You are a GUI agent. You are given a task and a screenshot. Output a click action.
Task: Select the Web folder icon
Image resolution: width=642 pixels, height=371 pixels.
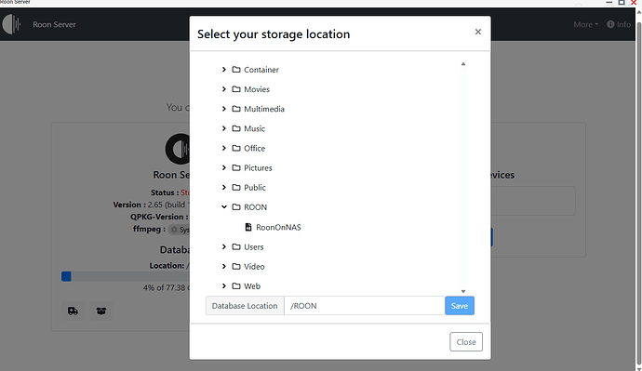(x=236, y=285)
